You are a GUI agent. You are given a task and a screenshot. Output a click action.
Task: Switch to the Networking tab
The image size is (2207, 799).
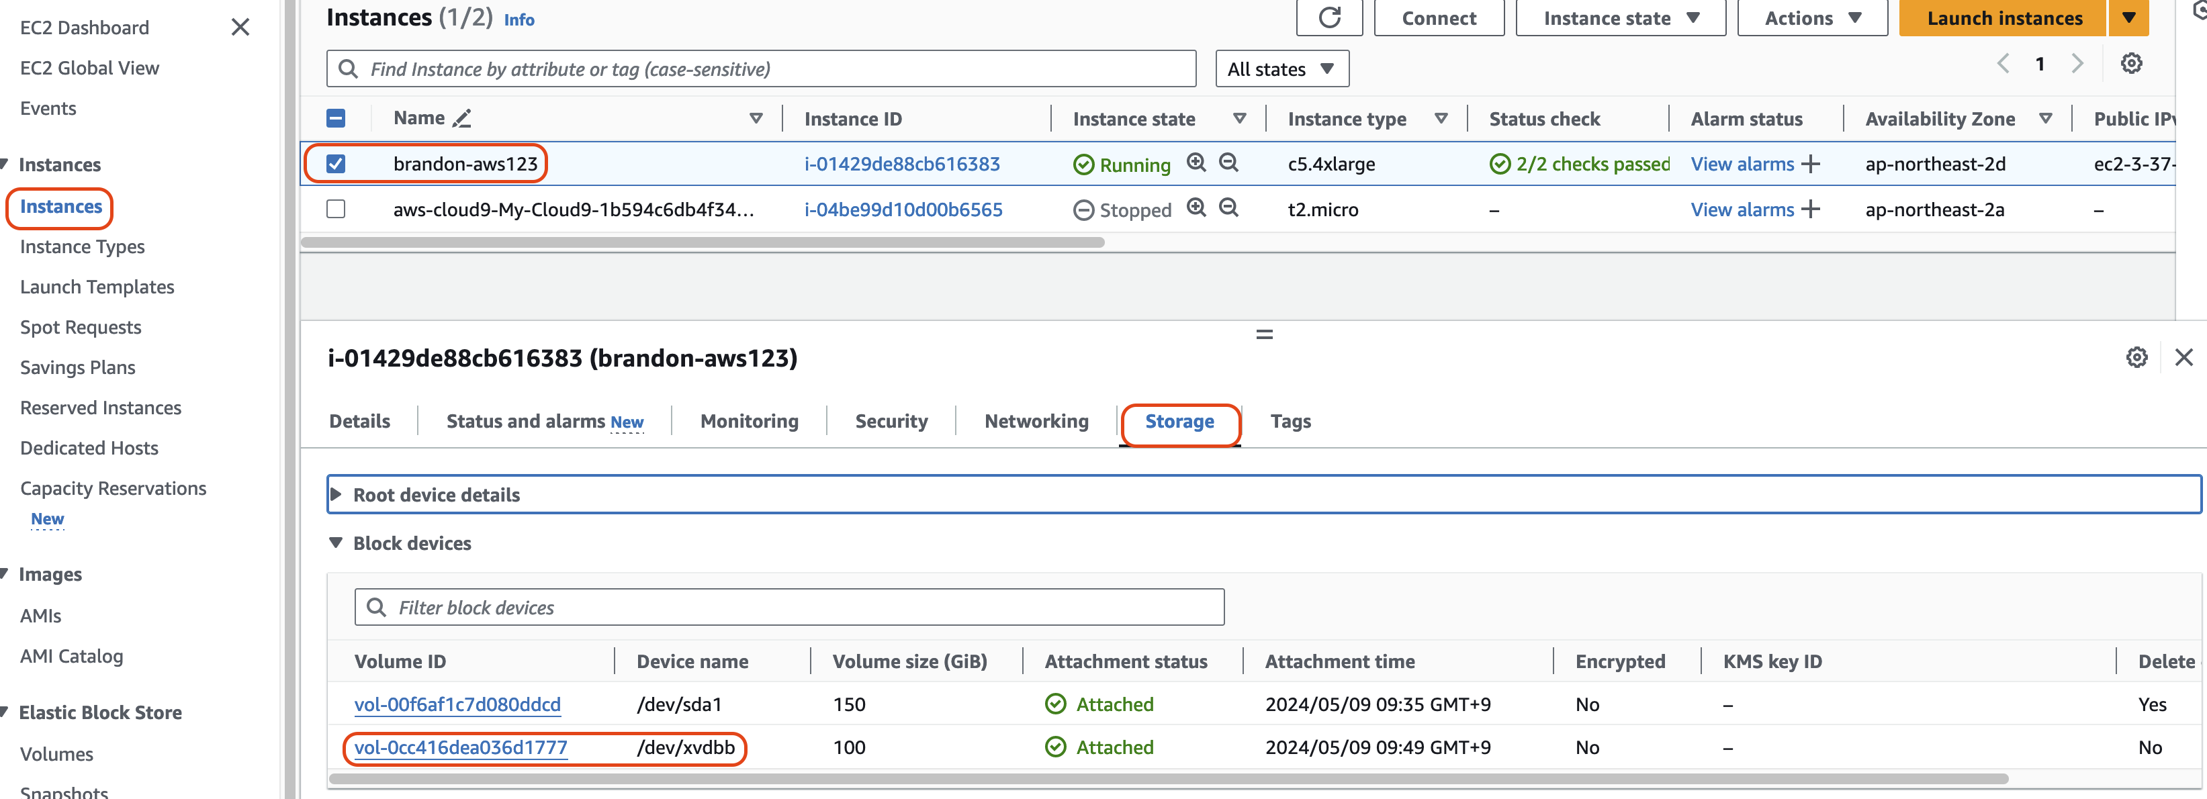pyautogui.click(x=1036, y=422)
